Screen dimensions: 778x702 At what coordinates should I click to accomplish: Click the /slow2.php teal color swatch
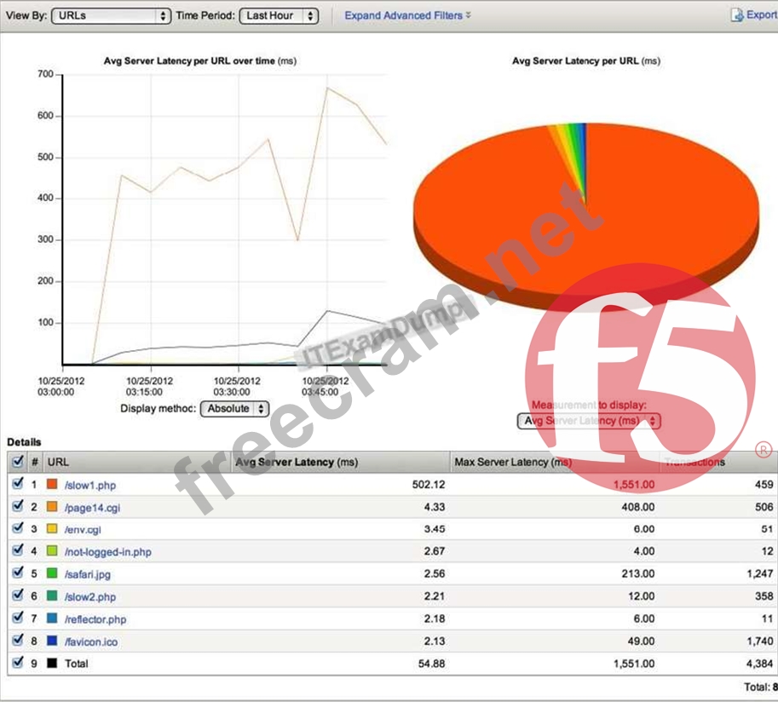pos(52,596)
